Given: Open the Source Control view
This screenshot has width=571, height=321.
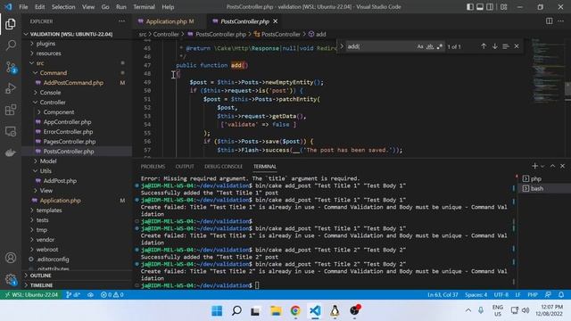Looking at the screenshot, I should tap(11, 67).
